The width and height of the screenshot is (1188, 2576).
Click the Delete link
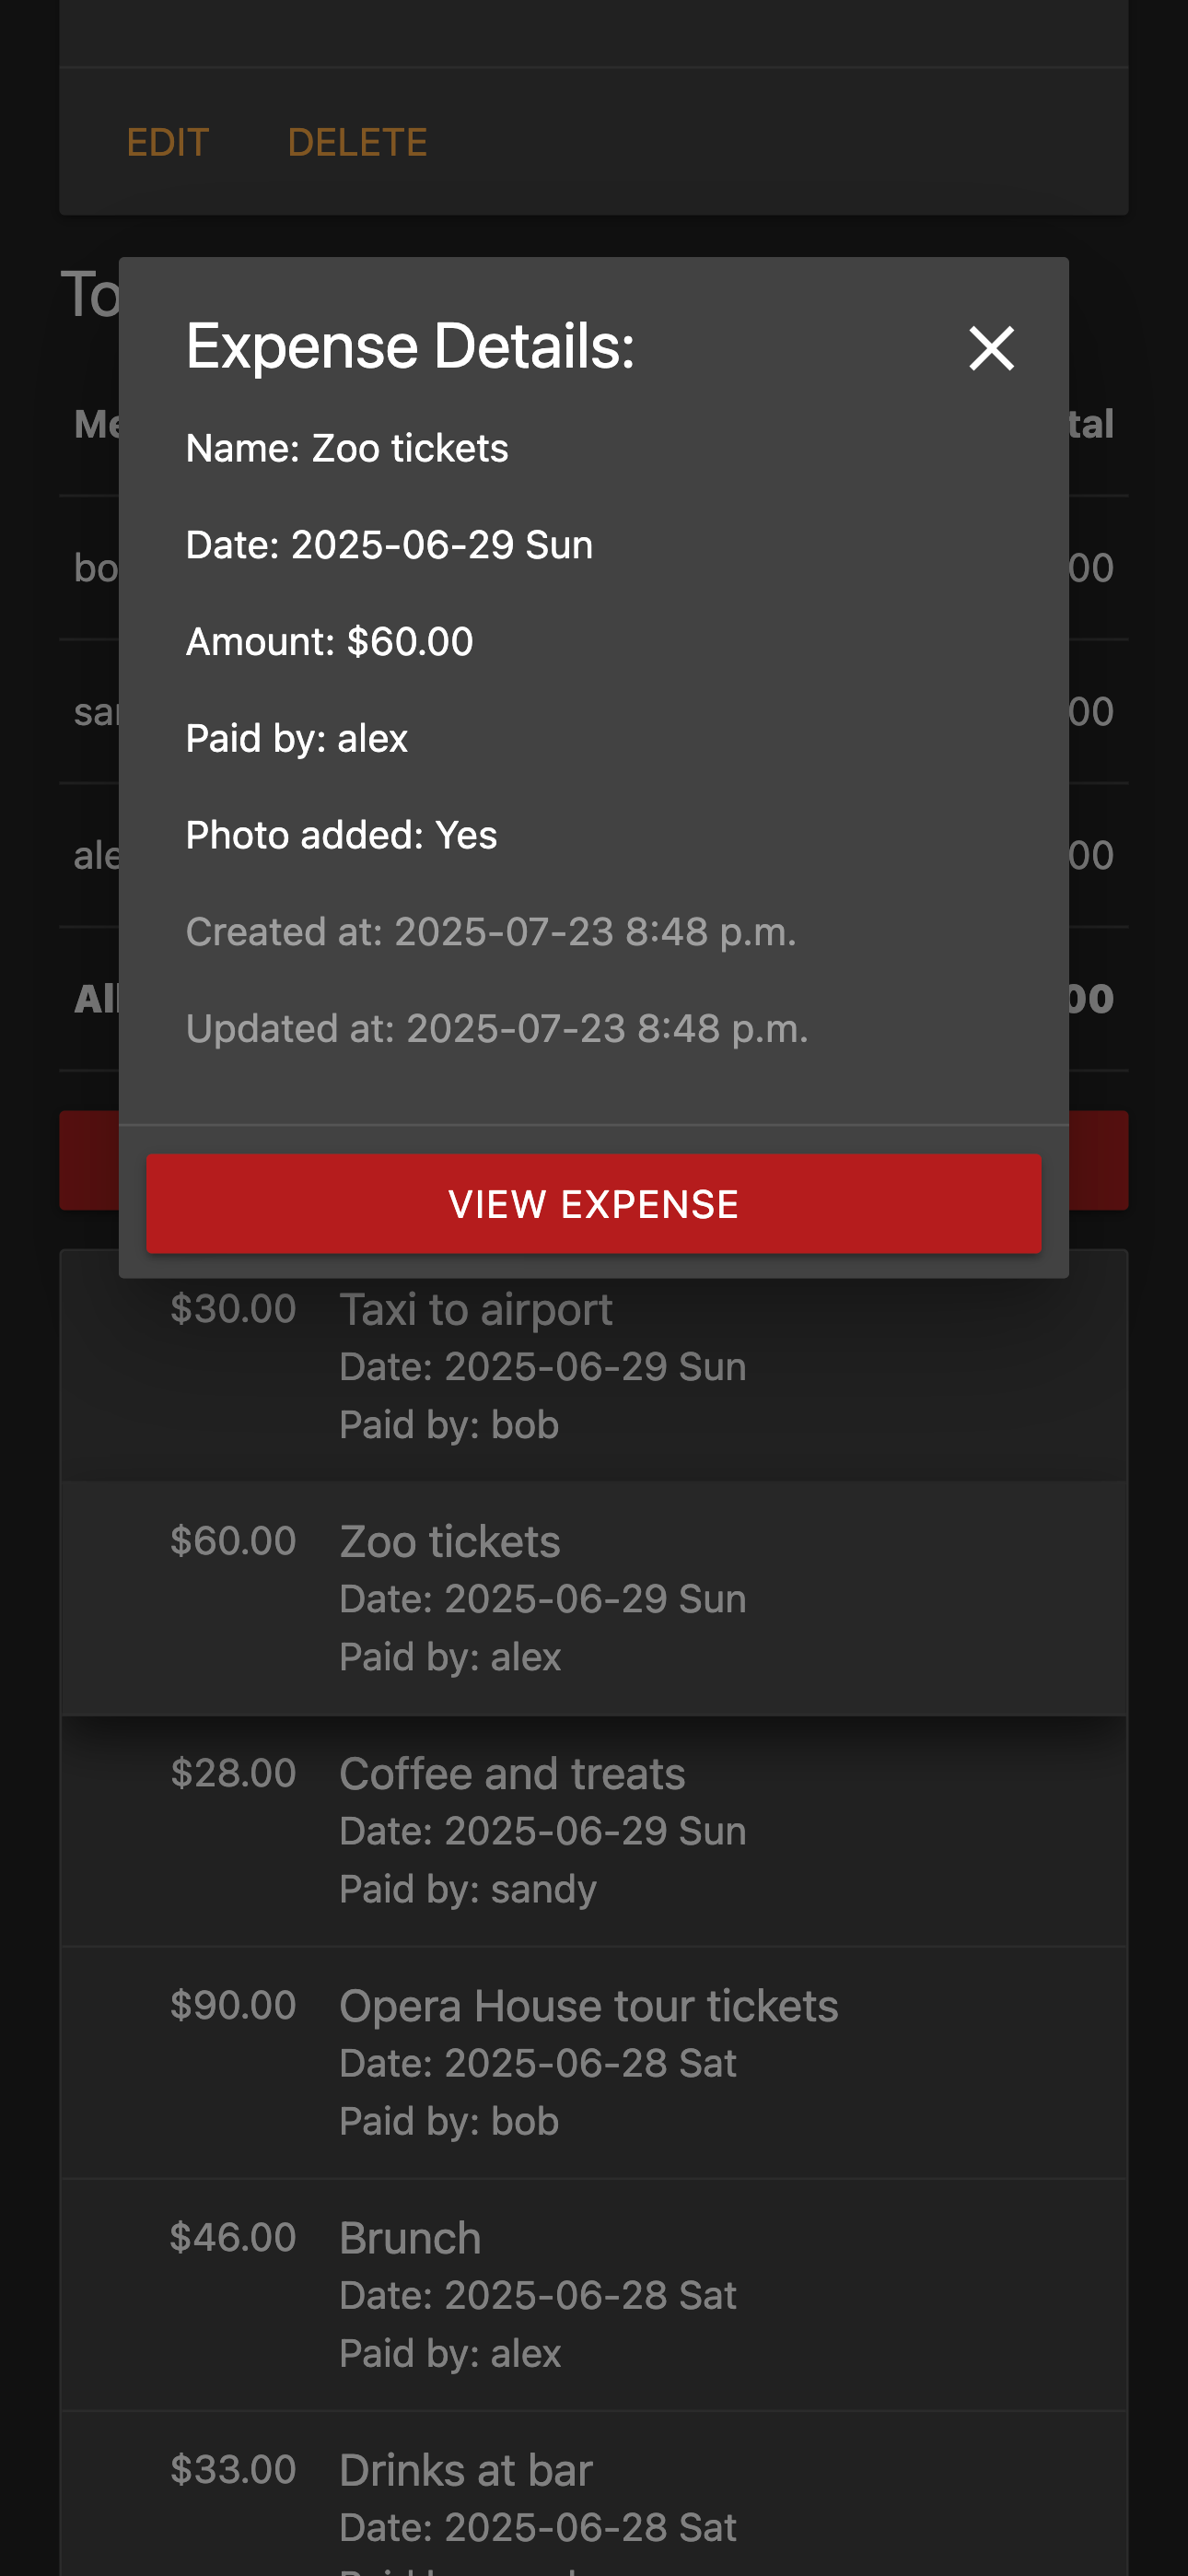click(357, 142)
